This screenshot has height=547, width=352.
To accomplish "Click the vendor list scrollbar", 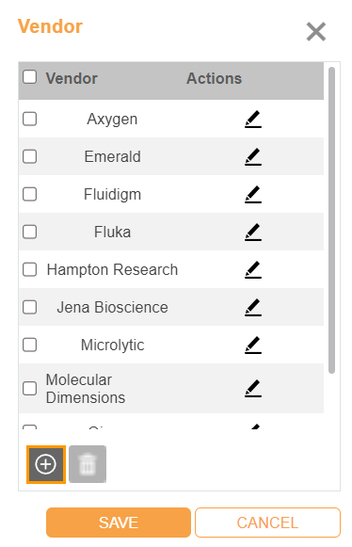I will pos(332,220).
